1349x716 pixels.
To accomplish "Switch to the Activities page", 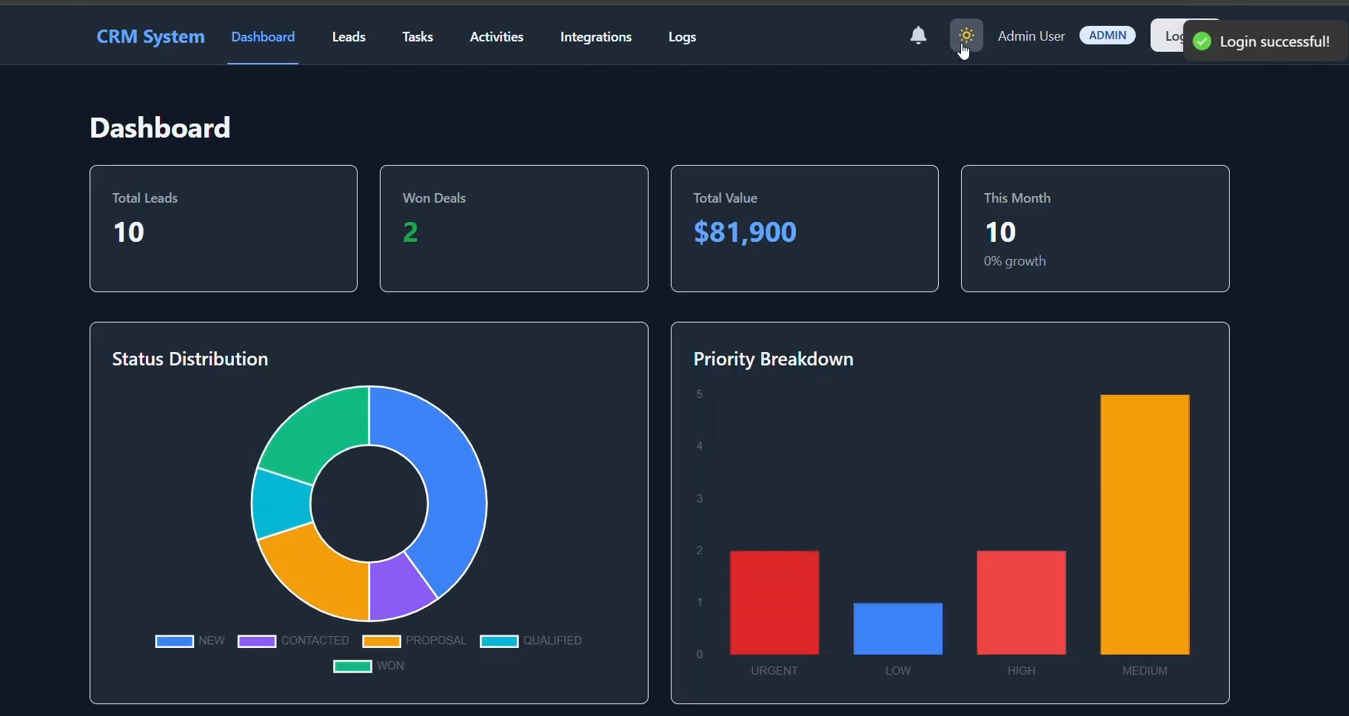I will (496, 37).
